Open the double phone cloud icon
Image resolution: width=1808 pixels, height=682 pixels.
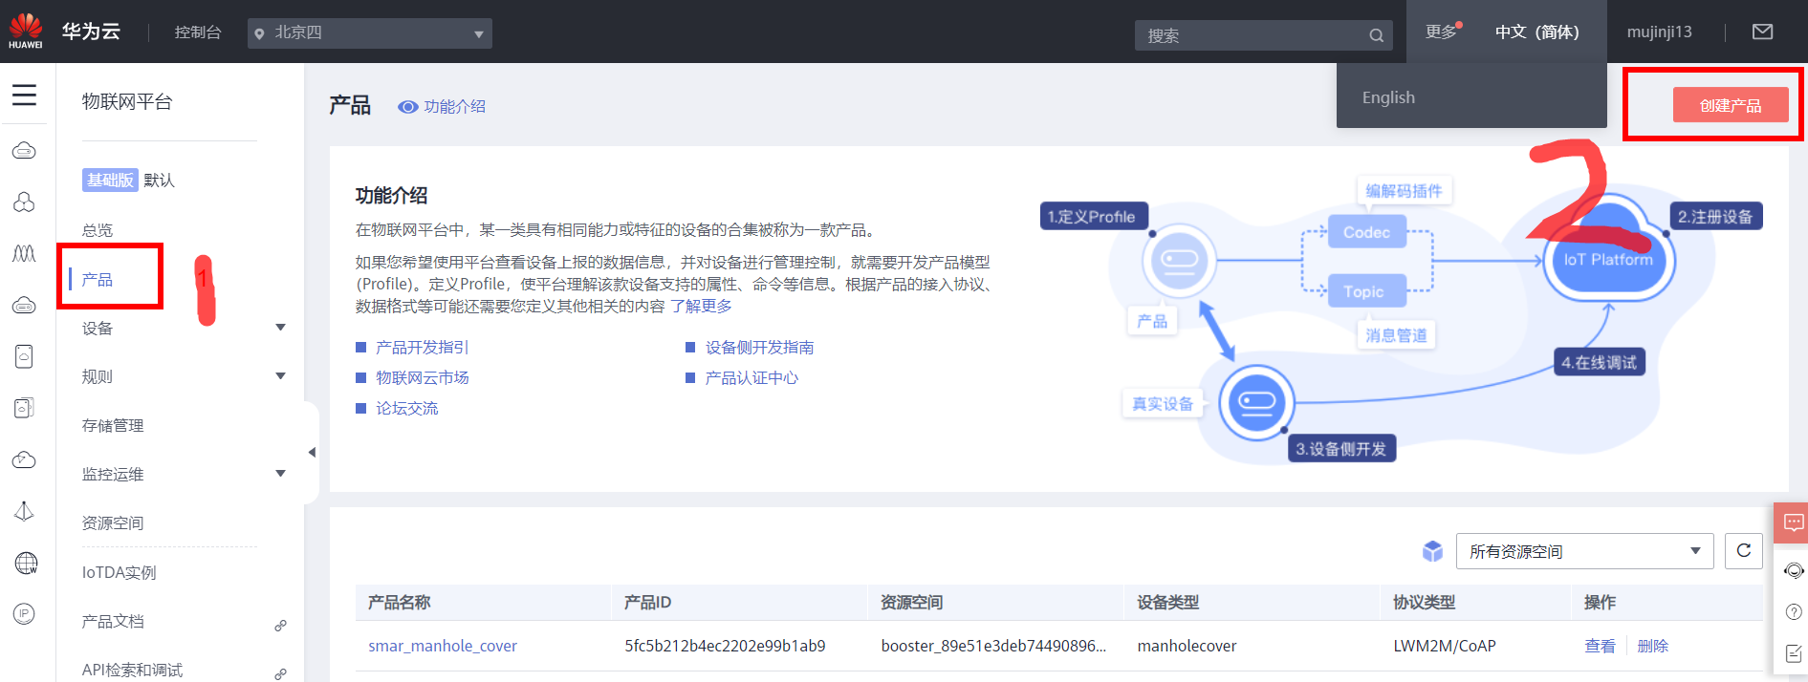tap(24, 408)
